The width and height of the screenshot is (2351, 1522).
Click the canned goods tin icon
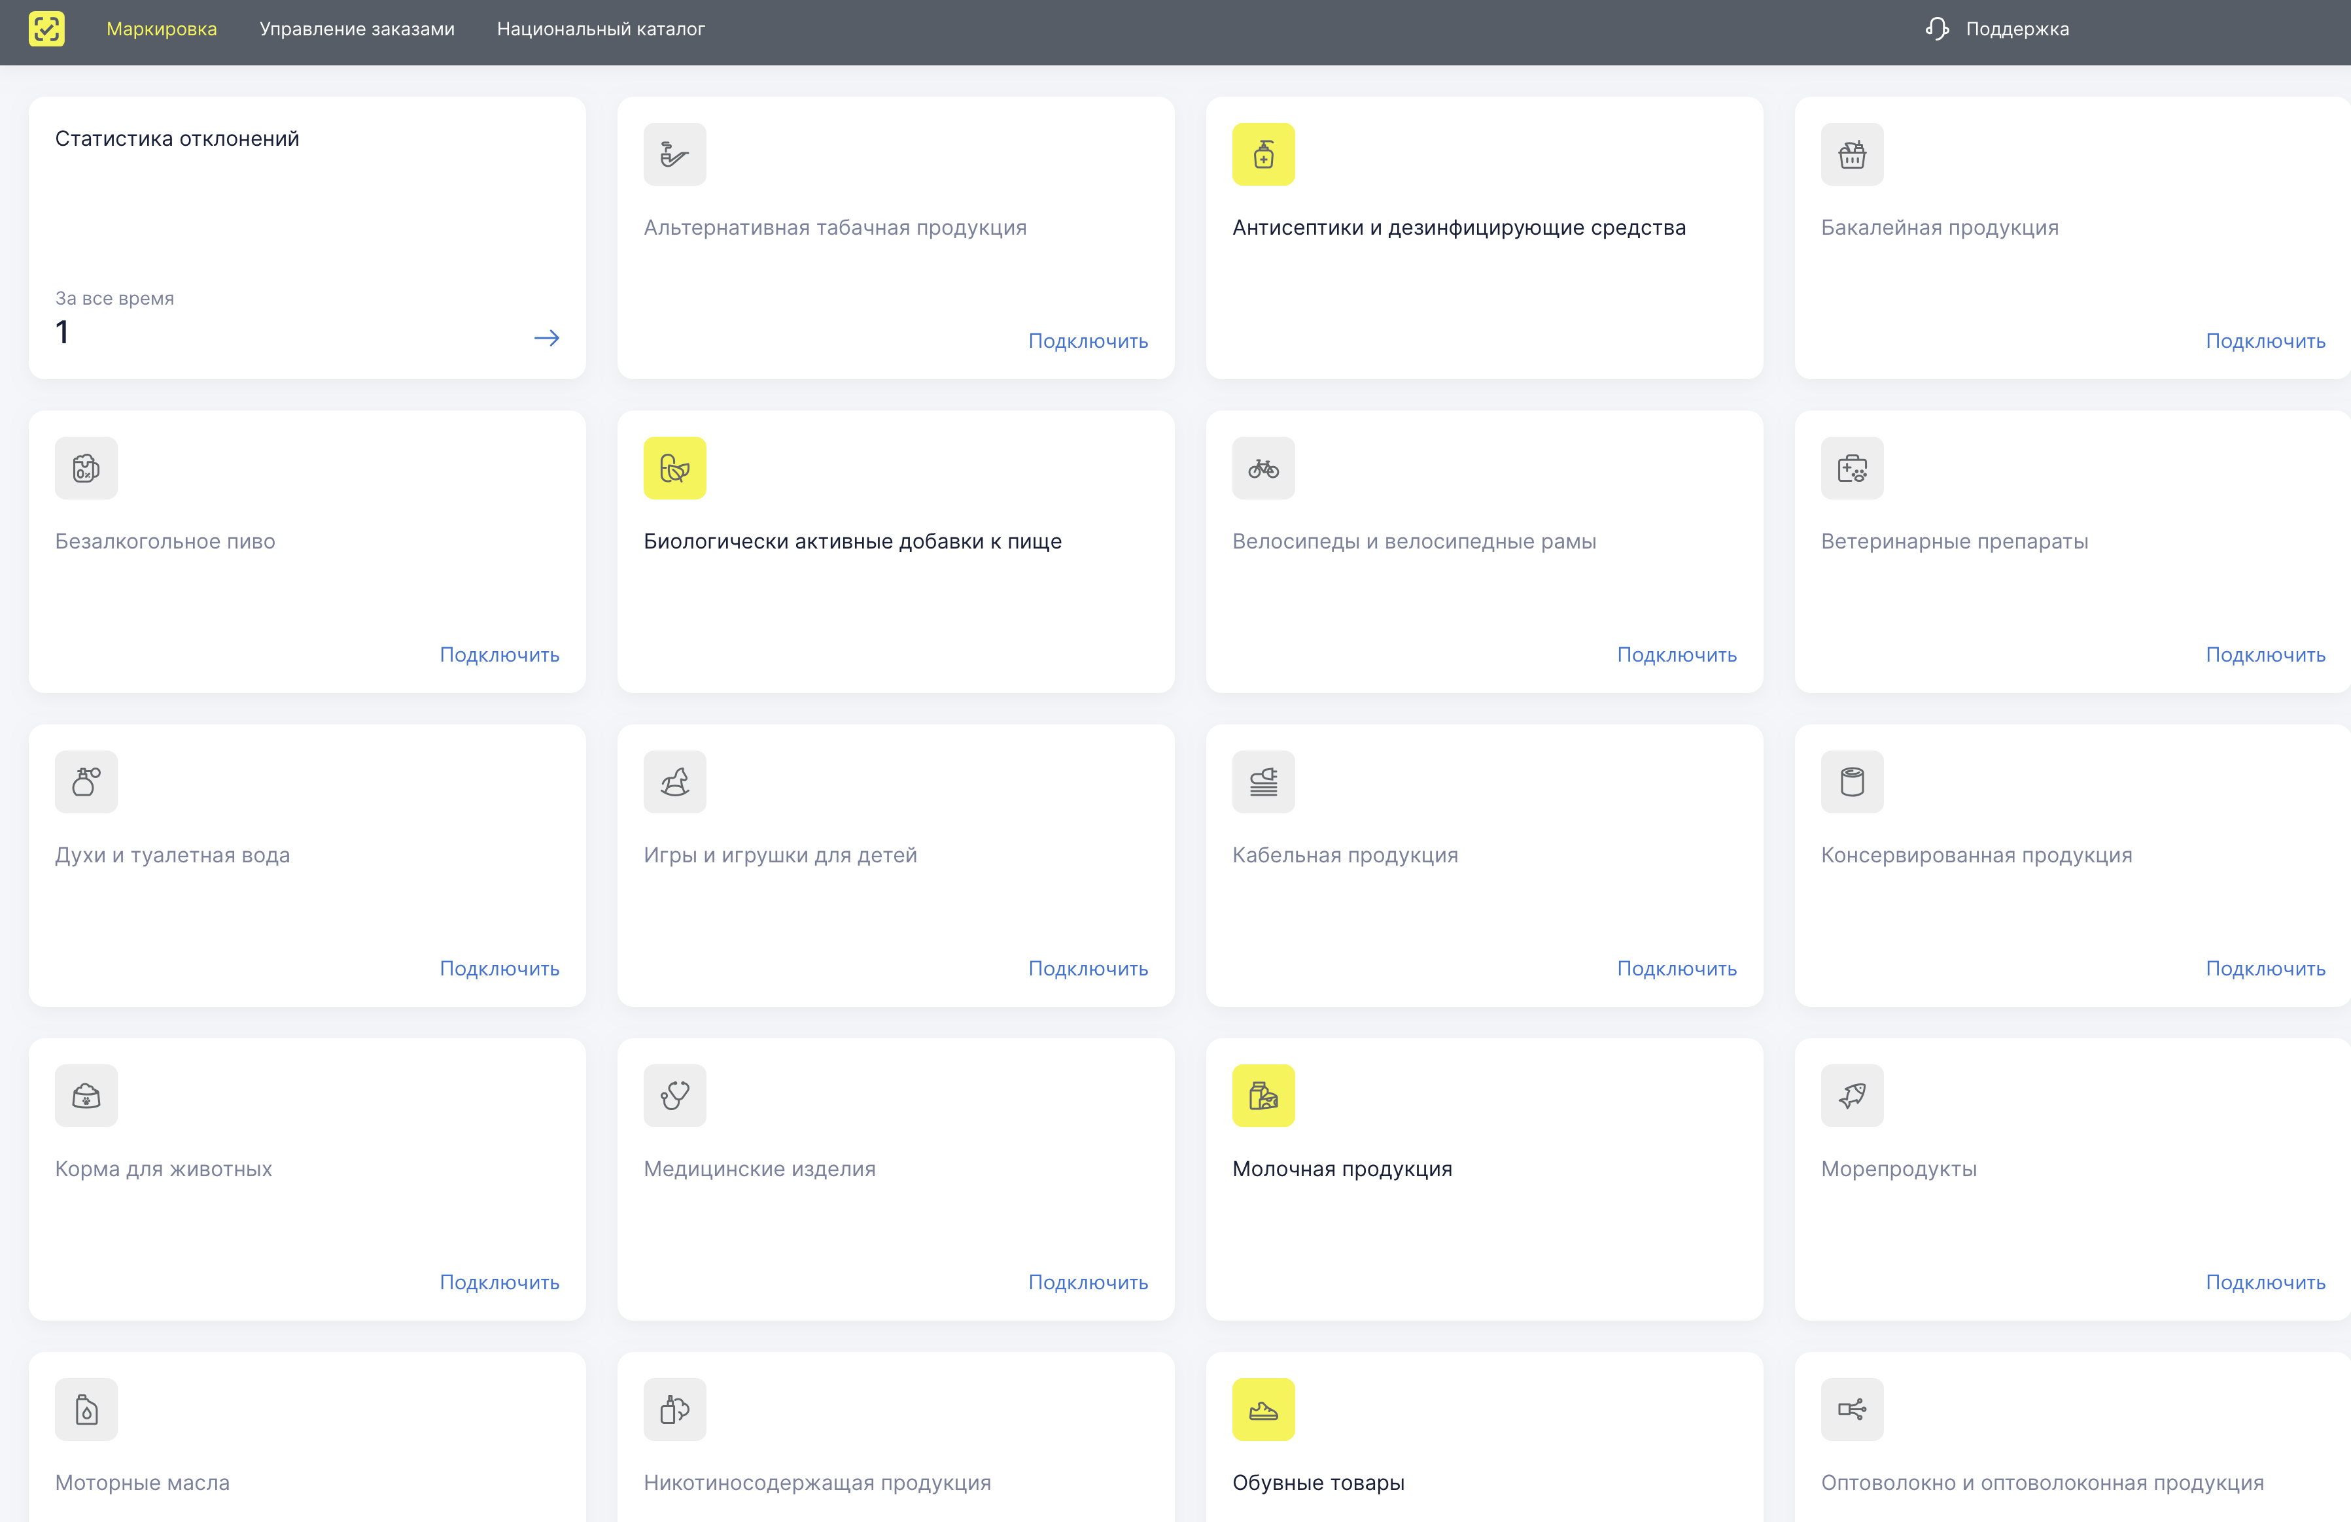(1852, 782)
